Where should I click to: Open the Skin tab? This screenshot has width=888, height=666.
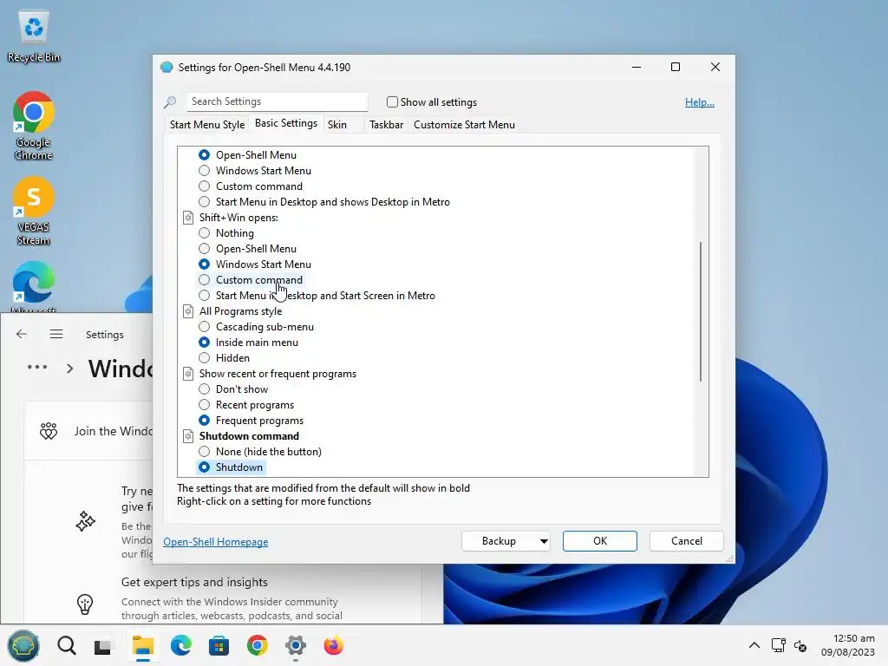tap(337, 125)
